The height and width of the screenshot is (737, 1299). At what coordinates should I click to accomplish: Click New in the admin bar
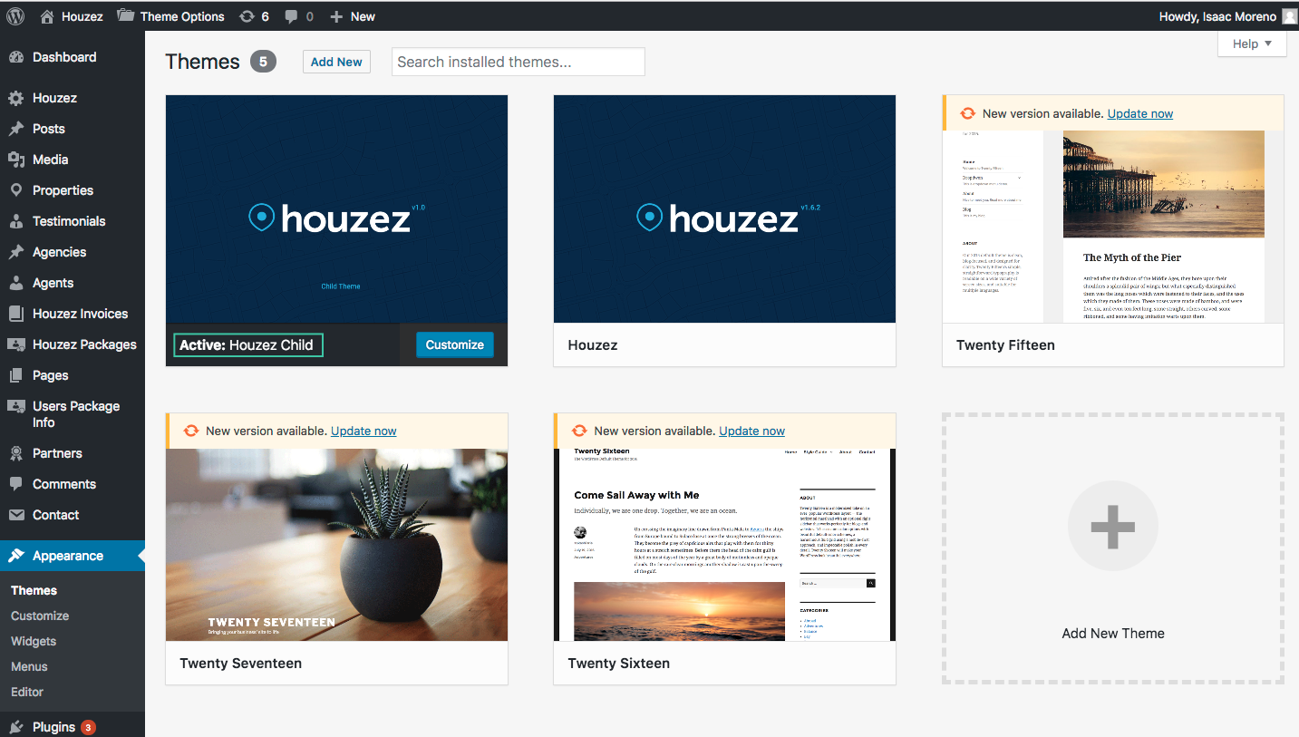pos(363,16)
